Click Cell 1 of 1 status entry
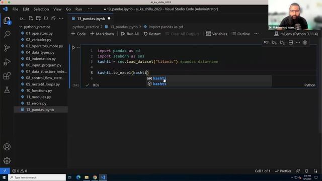The width and height of the screenshot is (322, 181). (263, 171)
